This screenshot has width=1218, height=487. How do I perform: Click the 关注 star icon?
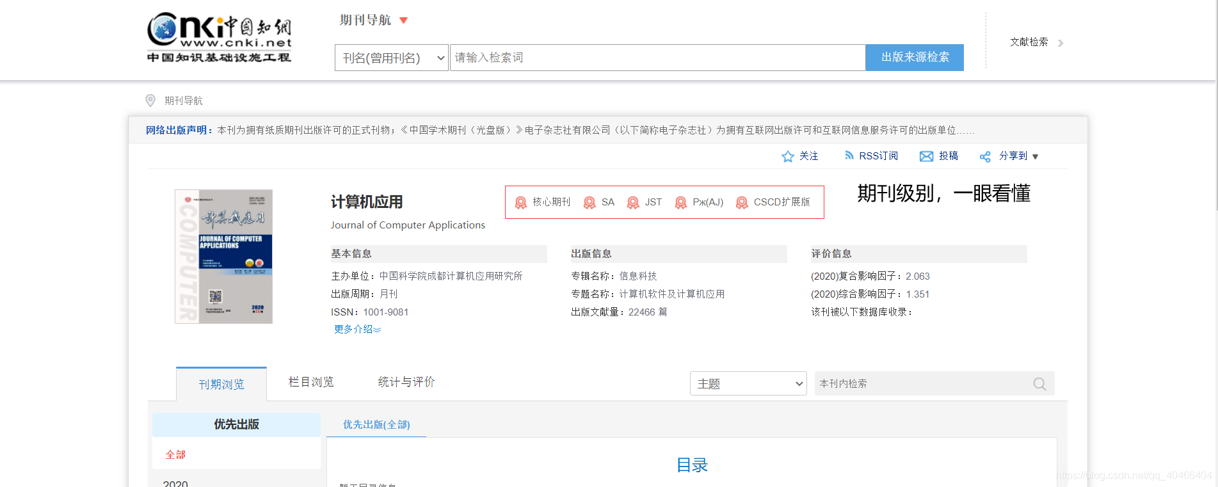tap(788, 156)
